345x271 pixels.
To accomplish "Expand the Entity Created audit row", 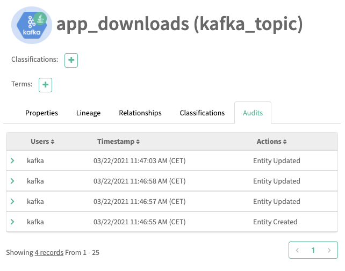I will click(12, 222).
